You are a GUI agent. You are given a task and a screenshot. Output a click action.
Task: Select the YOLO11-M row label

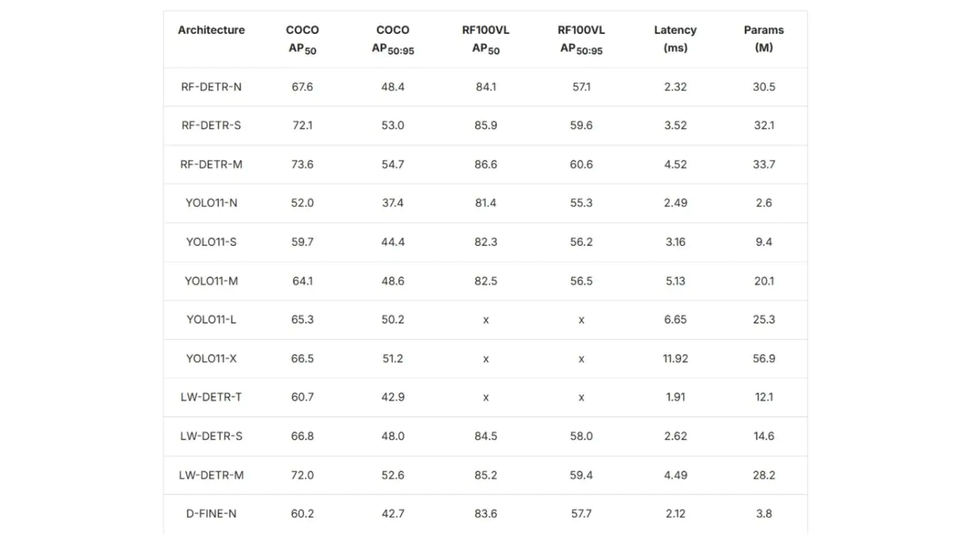coord(211,281)
